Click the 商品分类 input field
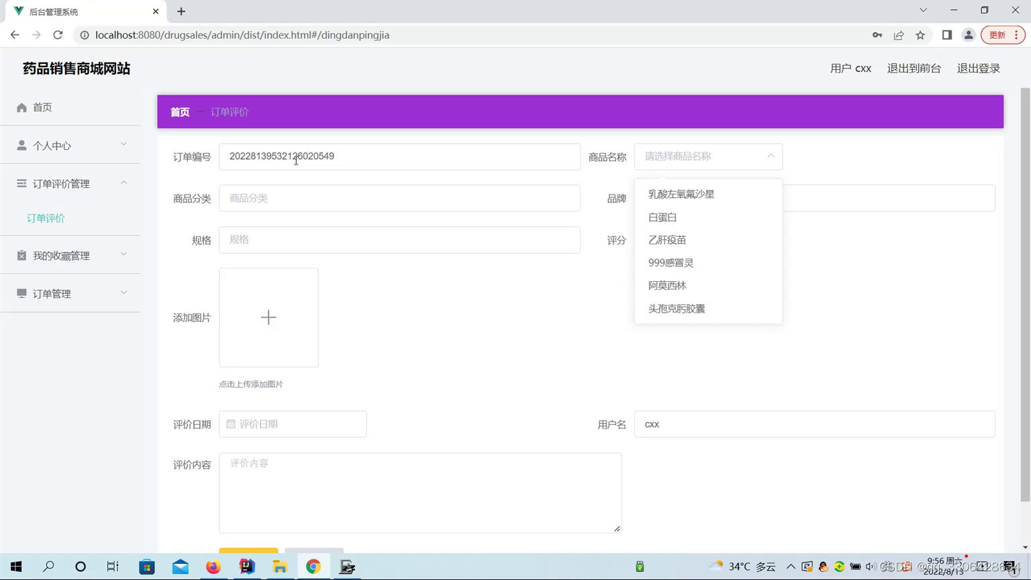 tap(399, 198)
